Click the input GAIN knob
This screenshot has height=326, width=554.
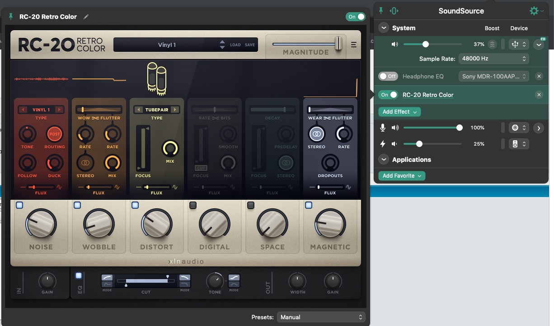click(x=47, y=281)
